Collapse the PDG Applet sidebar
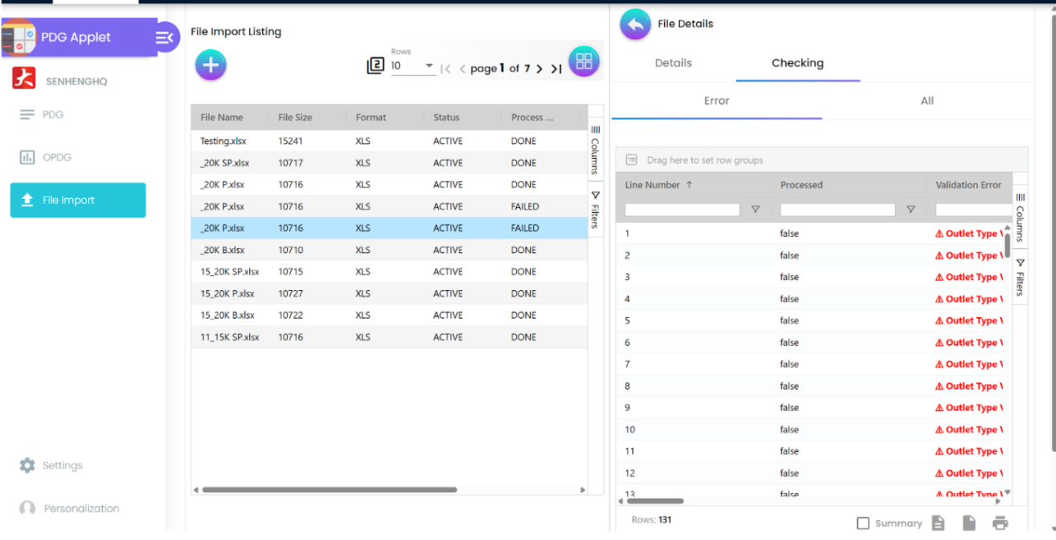1056x540 pixels. [x=164, y=37]
